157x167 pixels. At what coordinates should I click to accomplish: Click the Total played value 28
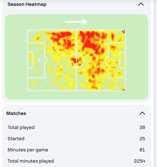[x=142, y=127]
